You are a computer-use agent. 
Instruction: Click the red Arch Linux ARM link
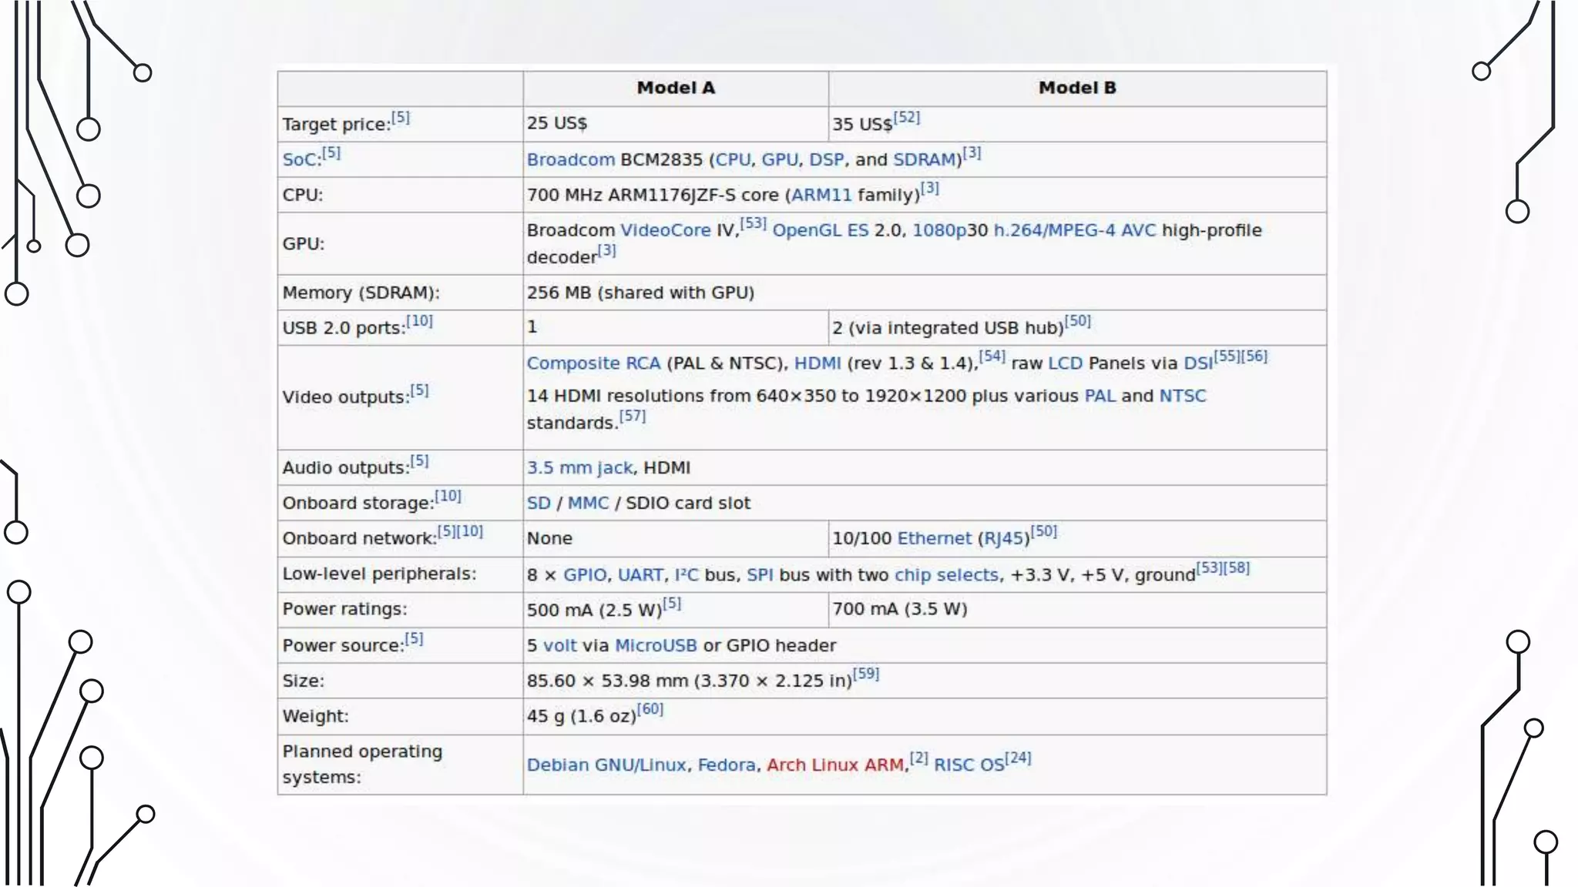click(x=835, y=765)
